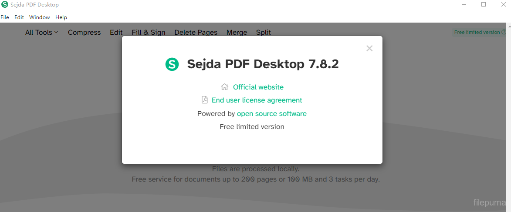
Task: Select the Fill & Sign tool
Action: coord(148,32)
